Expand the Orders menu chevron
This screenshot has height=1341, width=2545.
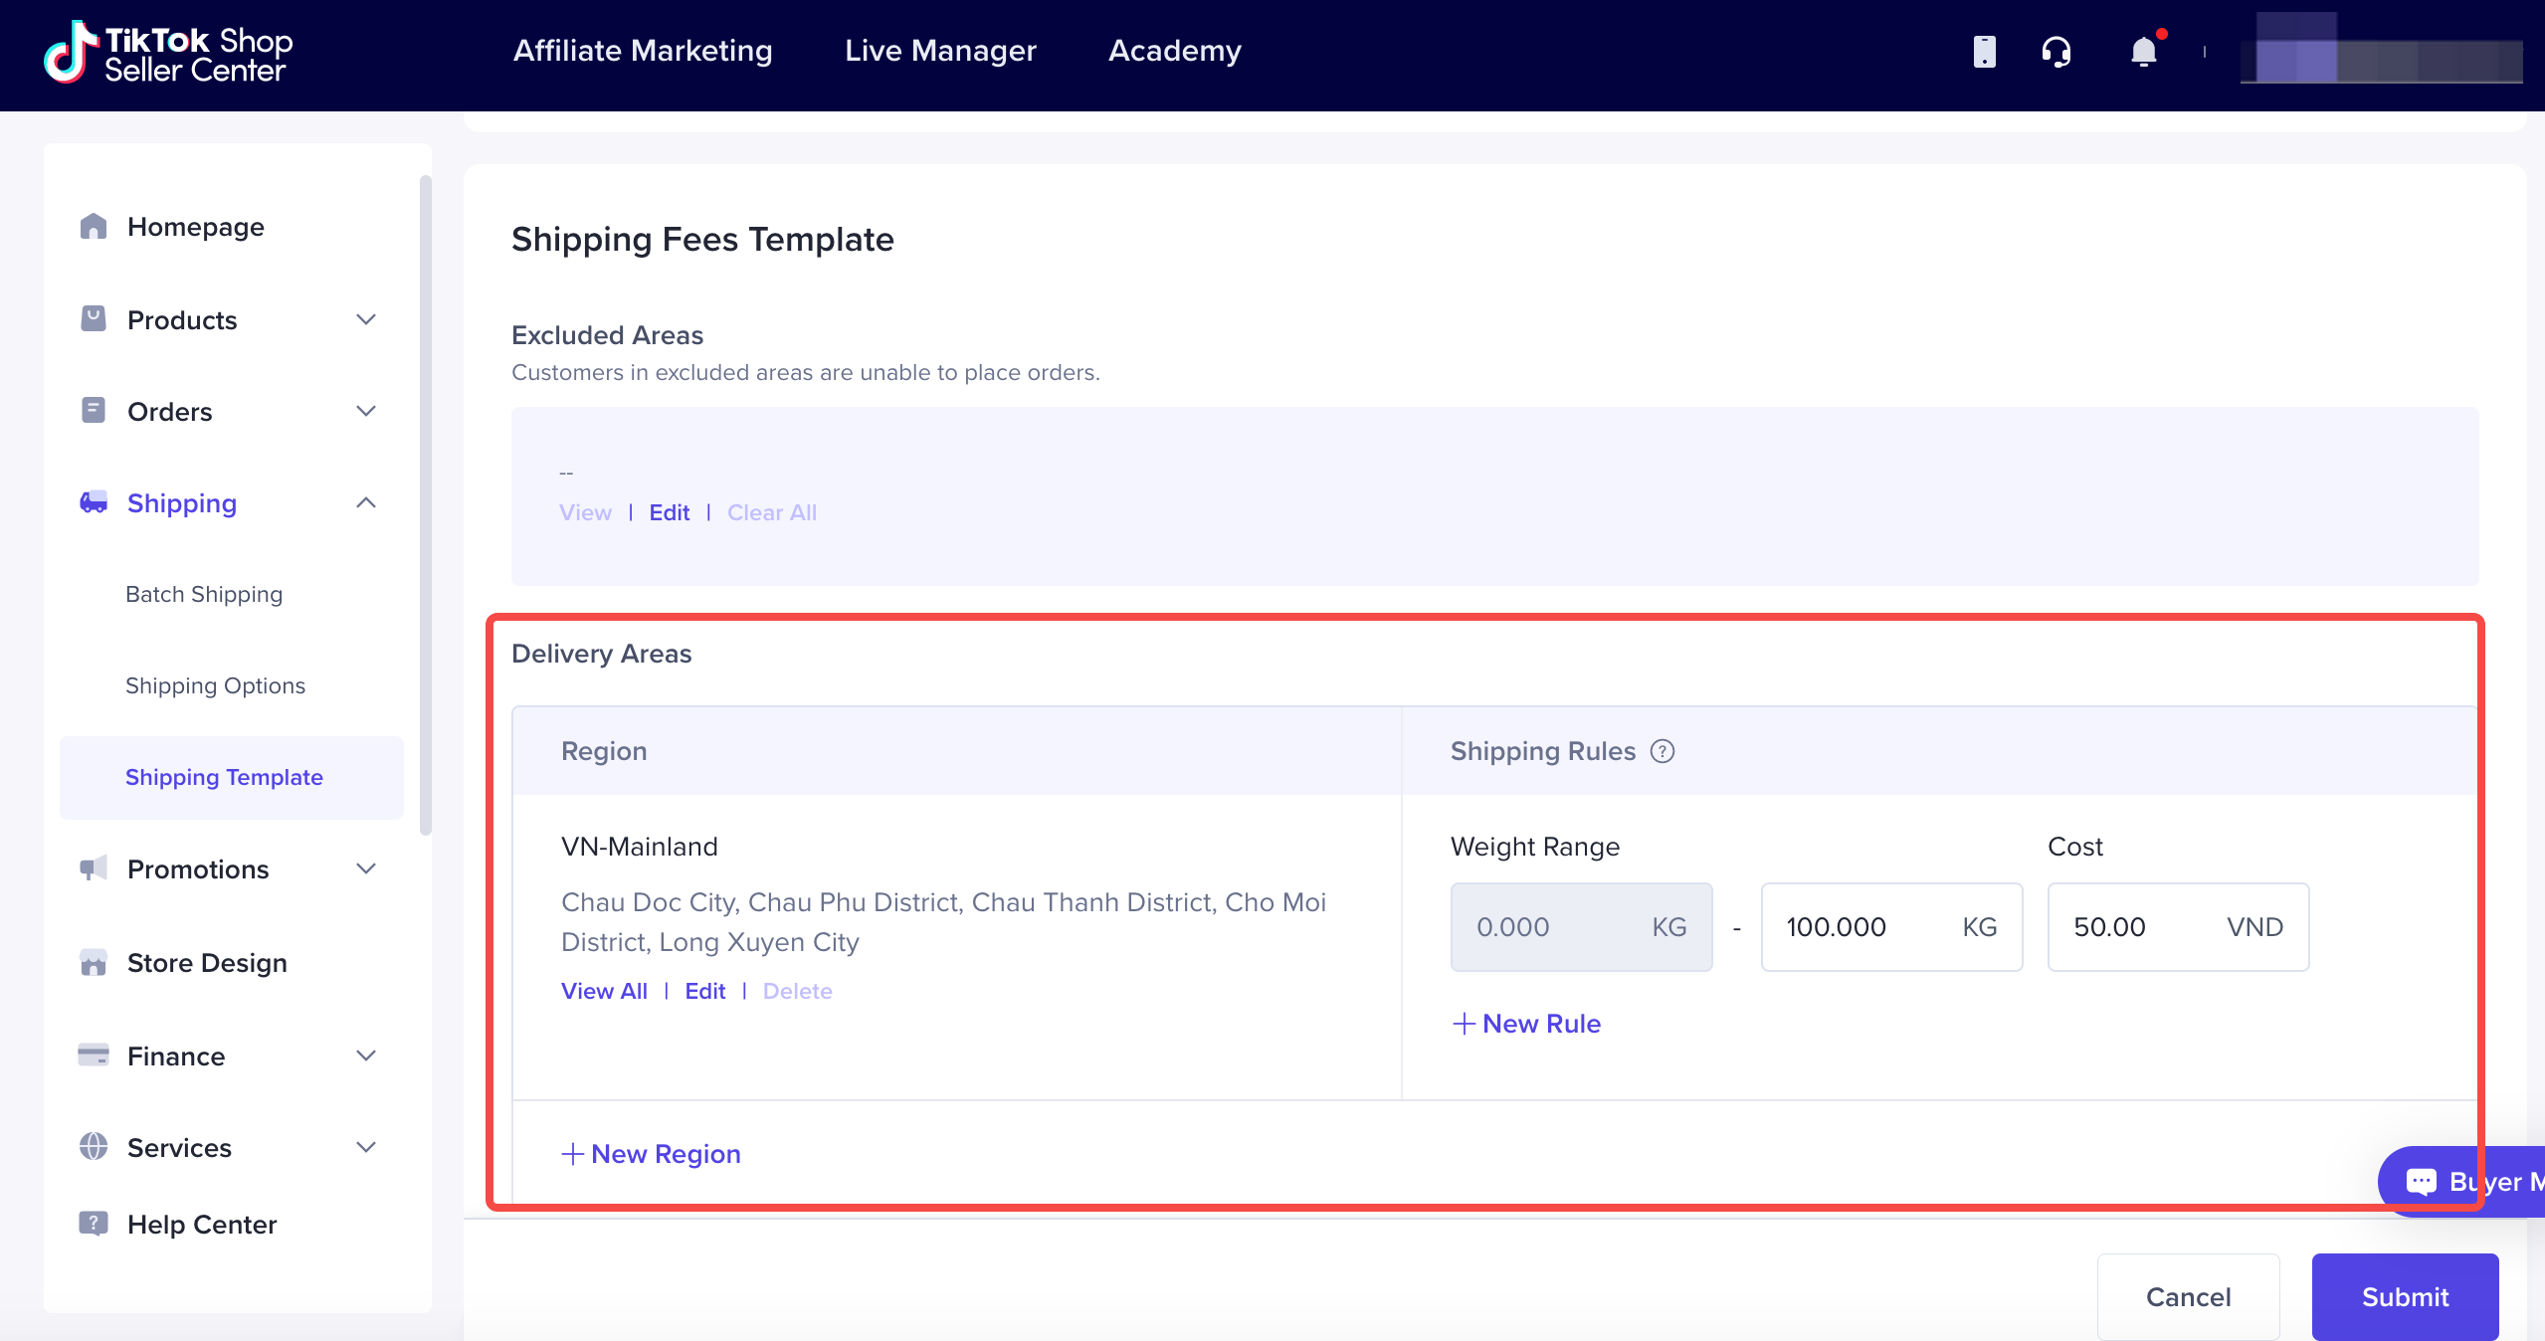coord(366,411)
